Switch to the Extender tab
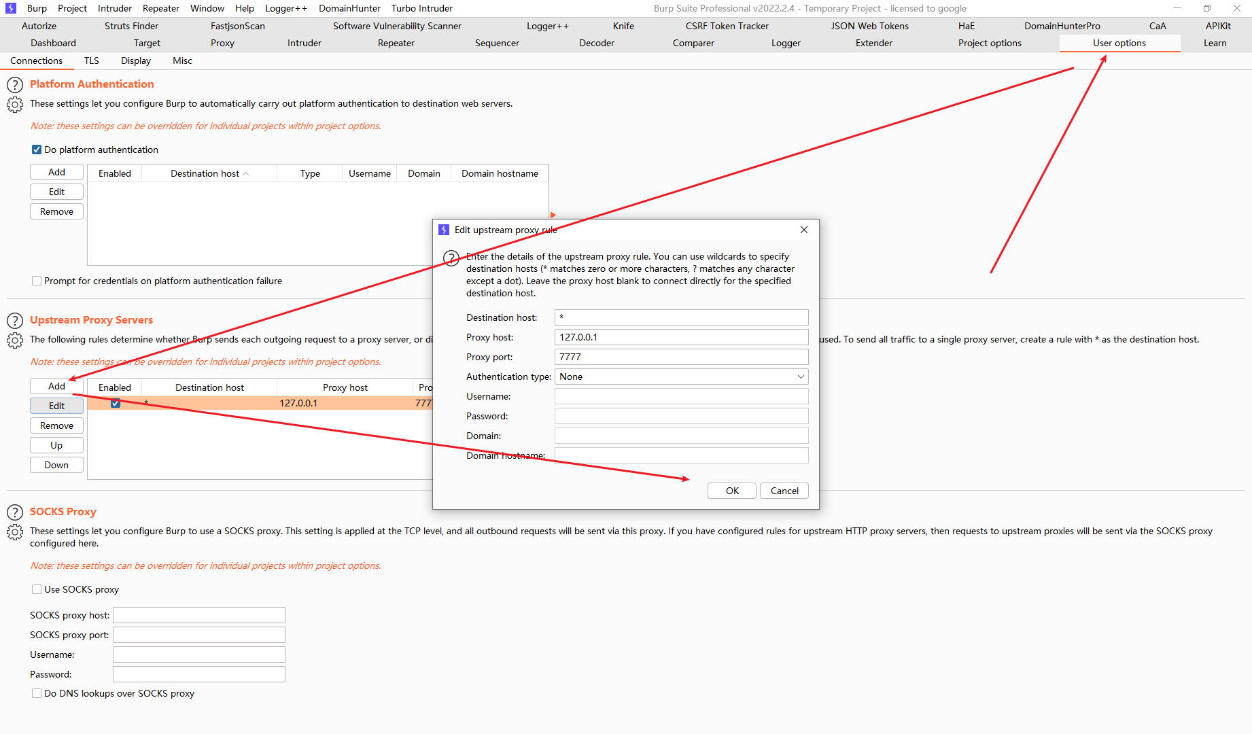 pyautogui.click(x=874, y=43)
